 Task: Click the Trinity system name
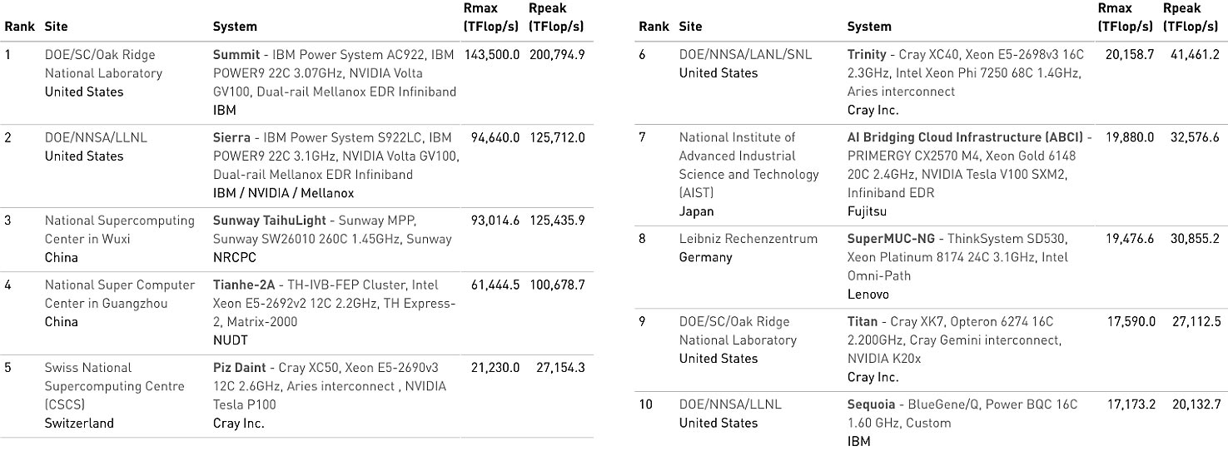(x=867, y=55)
